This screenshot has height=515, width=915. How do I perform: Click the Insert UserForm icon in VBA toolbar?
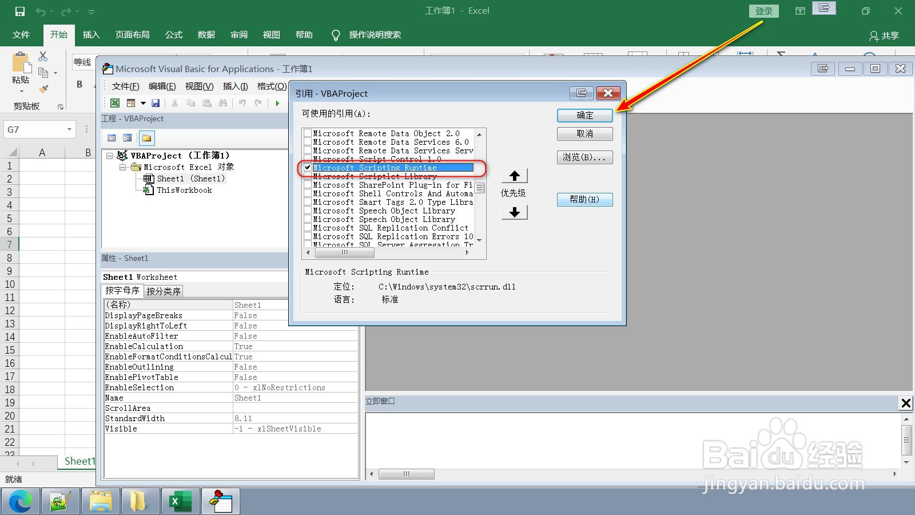131,103
